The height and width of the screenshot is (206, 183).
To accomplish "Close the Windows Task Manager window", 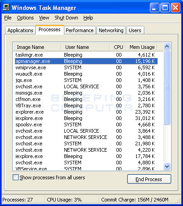I will pos(175,8).
